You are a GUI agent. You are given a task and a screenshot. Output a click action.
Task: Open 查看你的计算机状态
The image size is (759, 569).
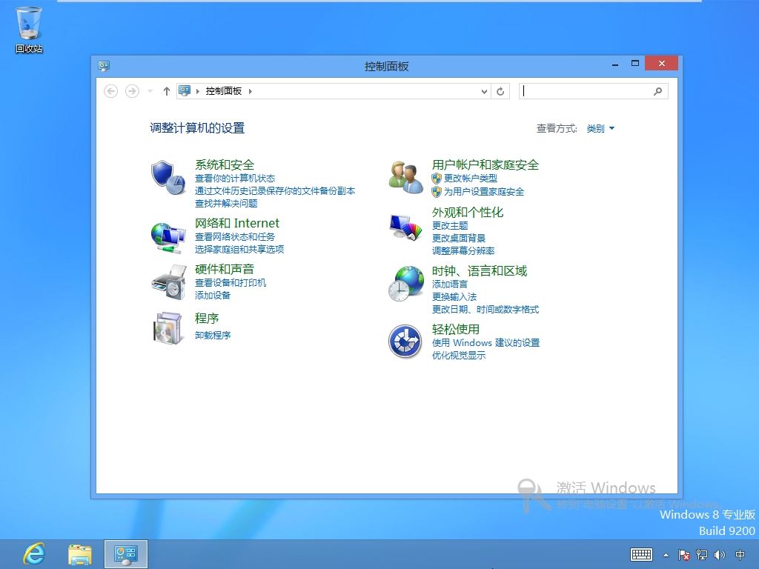pos(235,178)
